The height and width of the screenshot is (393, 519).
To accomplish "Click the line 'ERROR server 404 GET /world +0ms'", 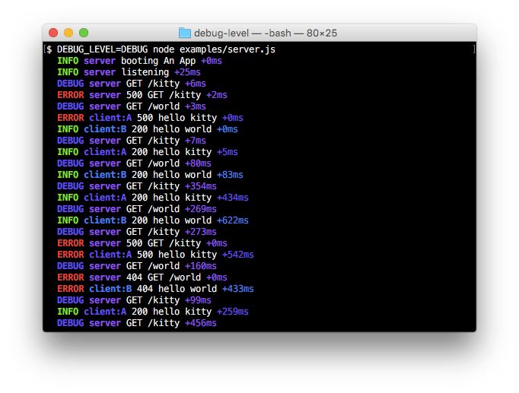I will coord(142,277).
